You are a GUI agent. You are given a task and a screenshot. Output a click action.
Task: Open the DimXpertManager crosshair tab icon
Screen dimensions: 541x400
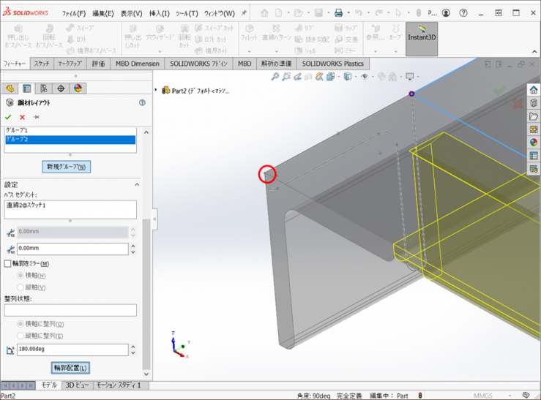[x=61, y=88]
